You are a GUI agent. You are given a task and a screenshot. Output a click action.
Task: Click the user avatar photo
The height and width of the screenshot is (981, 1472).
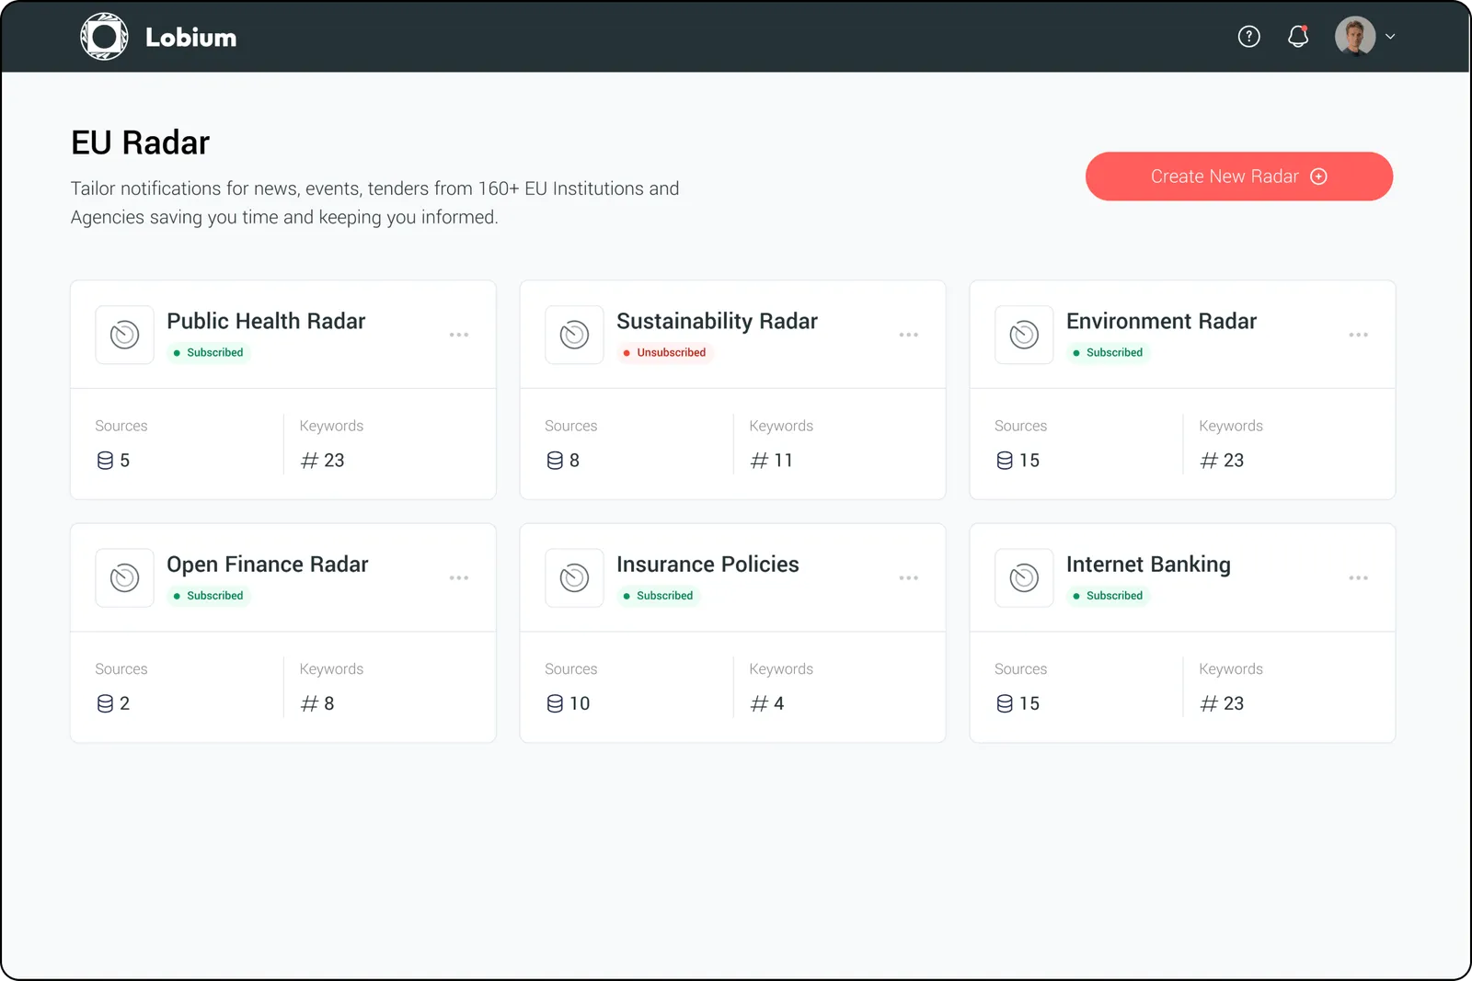(x=1354, y=37)
